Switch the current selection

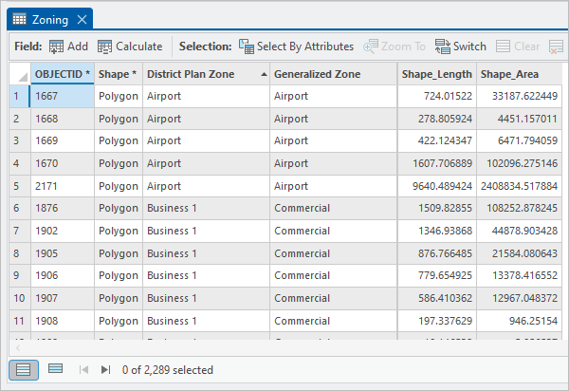[461, 46]
